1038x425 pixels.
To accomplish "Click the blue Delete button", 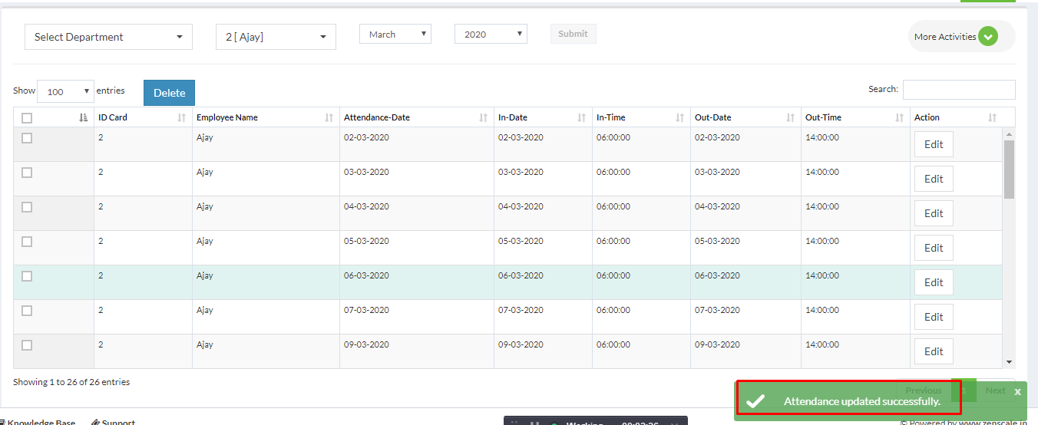I will tap(169, 93).
